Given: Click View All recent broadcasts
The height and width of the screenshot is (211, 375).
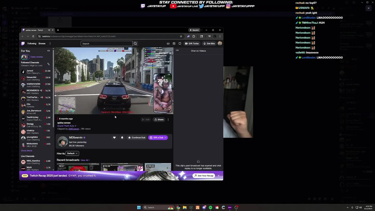Looking at the screenshot, I should (85, 160).
